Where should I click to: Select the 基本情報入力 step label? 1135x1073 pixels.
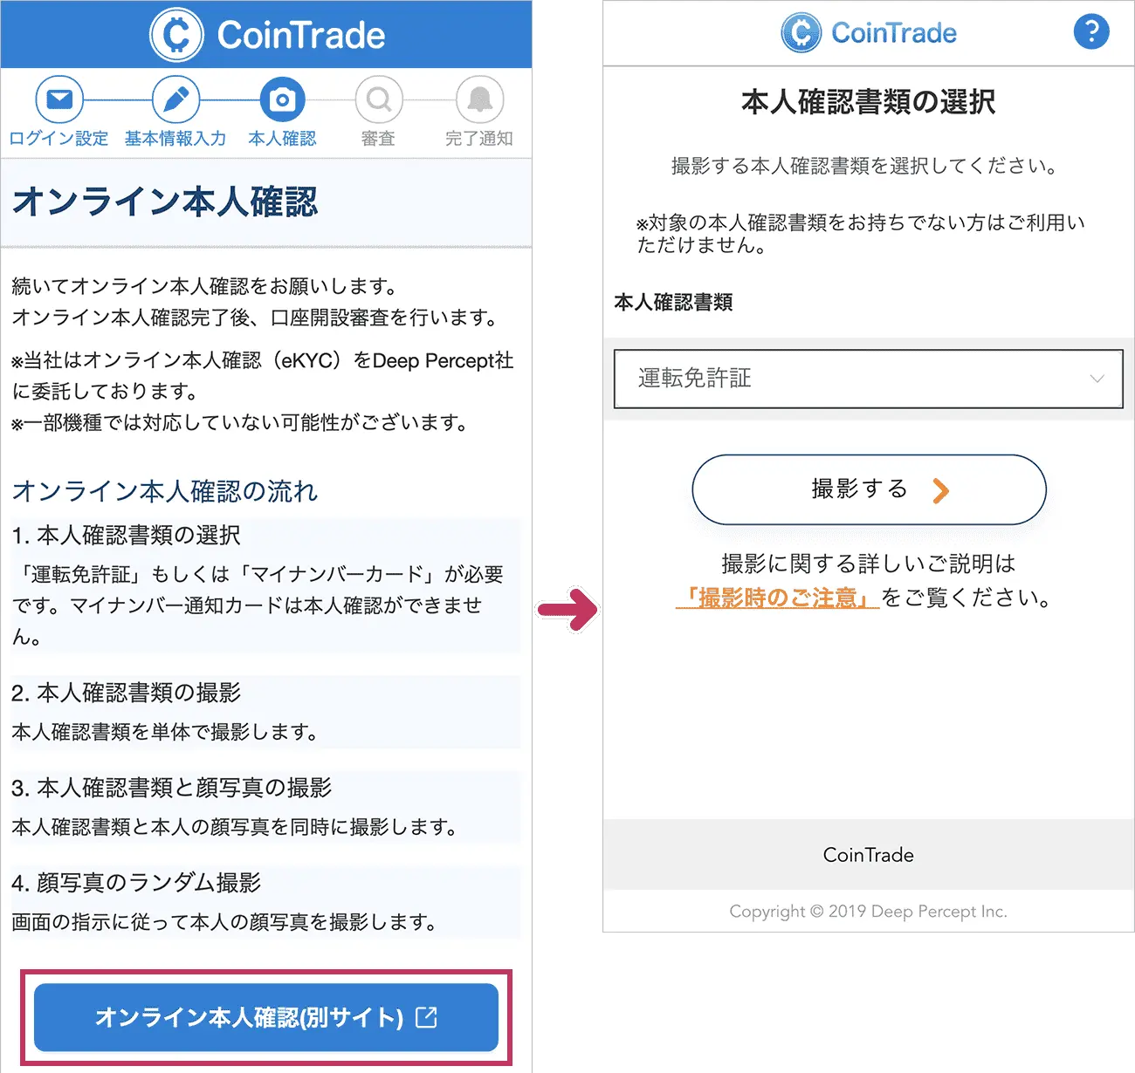[x=175, y=139]
